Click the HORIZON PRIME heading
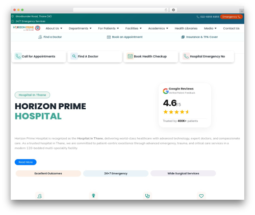This screenshot has height=215, width=255. pyautogui.click(x=50, y=106)
